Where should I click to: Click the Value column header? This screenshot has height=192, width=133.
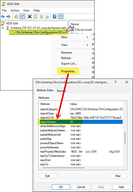96,104
